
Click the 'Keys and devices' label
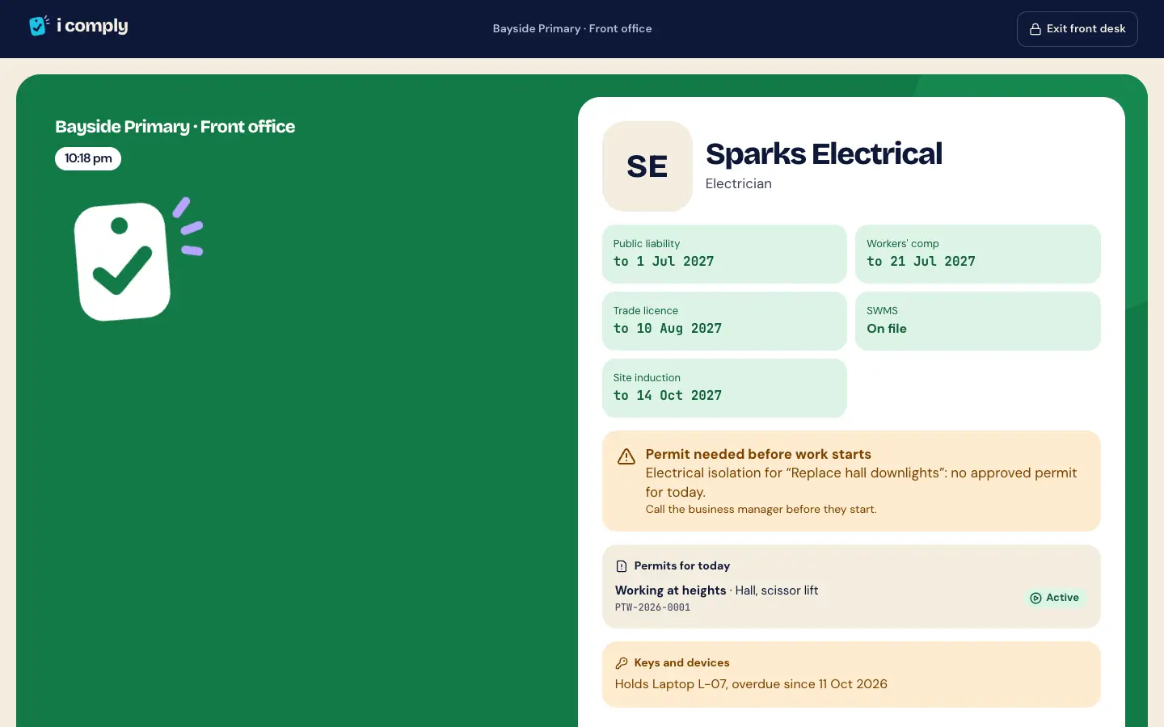point(682,662)
